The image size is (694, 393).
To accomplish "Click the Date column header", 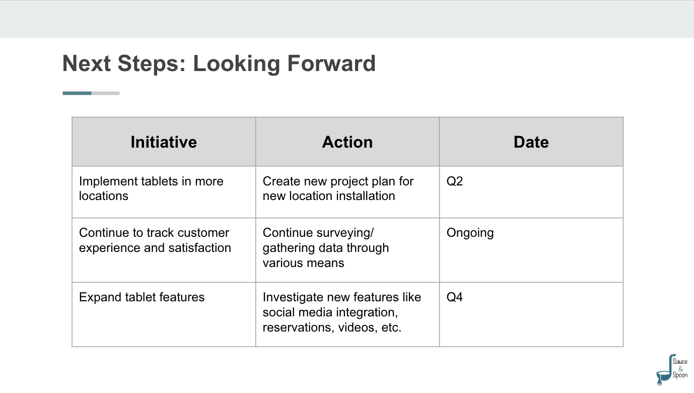I will pos(531,142).
